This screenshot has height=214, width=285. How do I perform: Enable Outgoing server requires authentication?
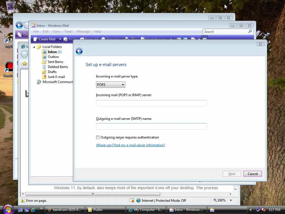(x=98, y=137)
